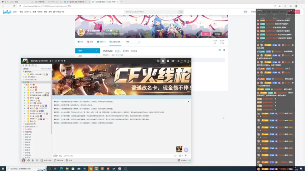Select the highlighted current sub-channel in YY
305x171 pixels.
[x=37, y=82]
